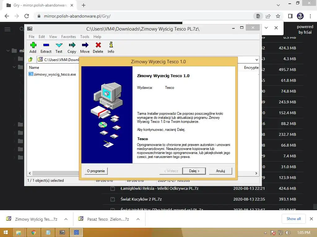The image size is (317, 237).
Task: Open the h5ai sidebar hamburger menu
Action: pos(7,29)
